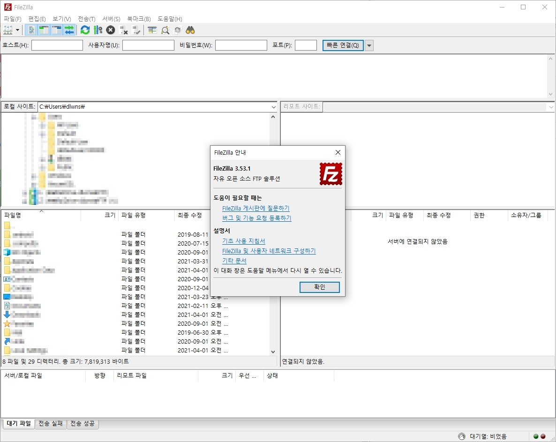Image resolution: width=556 pixels, height=442 pixels.
Task: Open the 버그 및 기능 요청 등록하기 link
Action: [257, 218]
